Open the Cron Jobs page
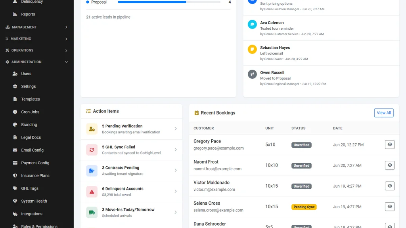 30,112
